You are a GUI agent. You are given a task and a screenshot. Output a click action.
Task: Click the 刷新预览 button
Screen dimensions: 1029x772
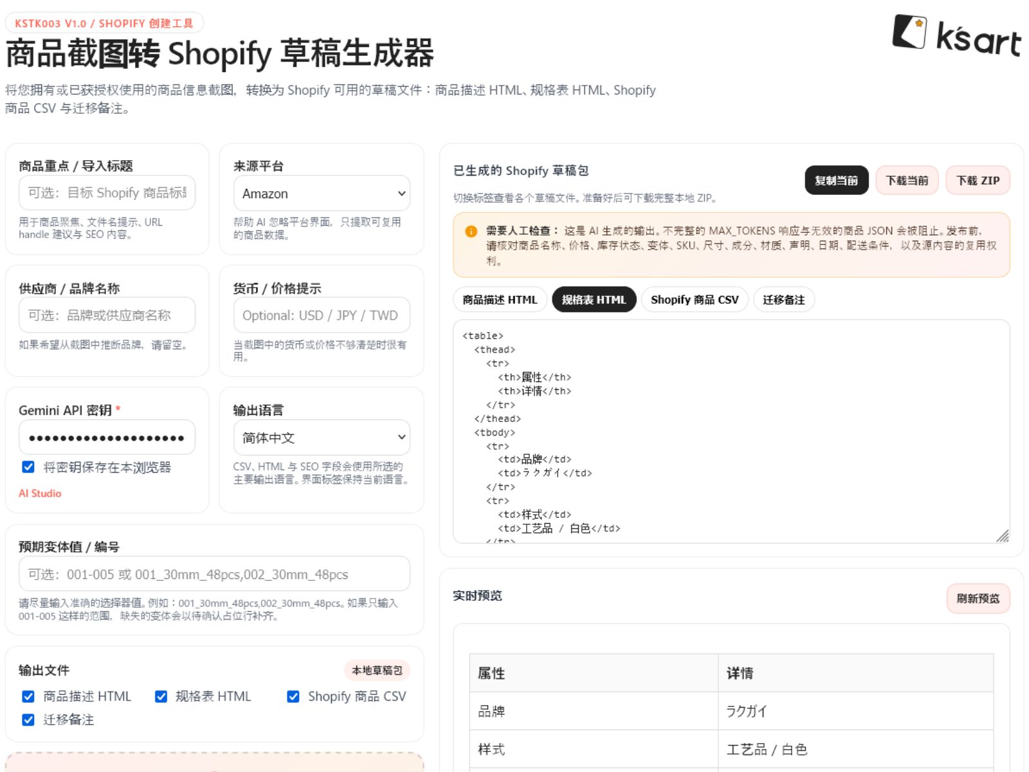click(x=978, y=599)
